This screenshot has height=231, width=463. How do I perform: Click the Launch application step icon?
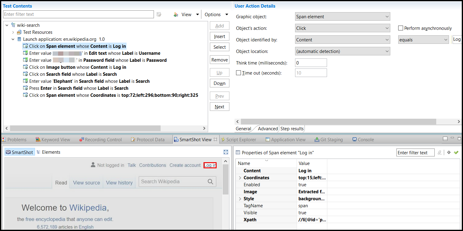(x=19, y=39)
